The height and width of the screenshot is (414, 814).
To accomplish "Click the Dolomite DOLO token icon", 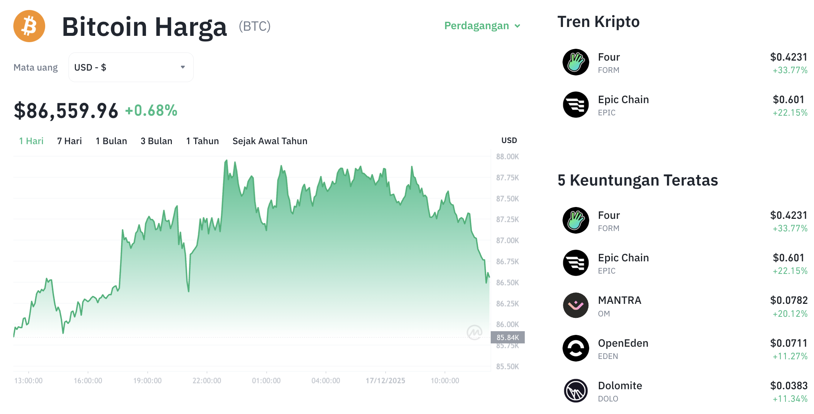I will pos(576,391).
